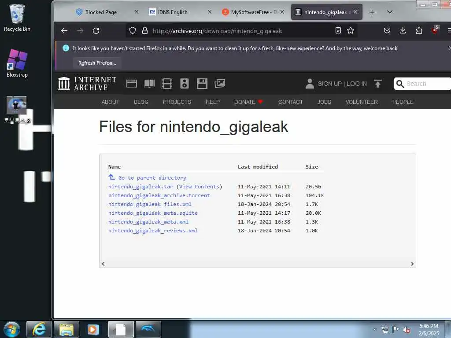Click the Action Center flag tray icon

coord(396,330)
